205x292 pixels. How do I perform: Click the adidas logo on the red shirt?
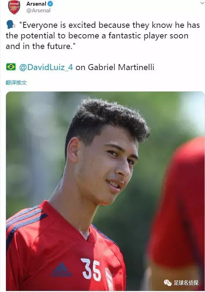(61, 270)
